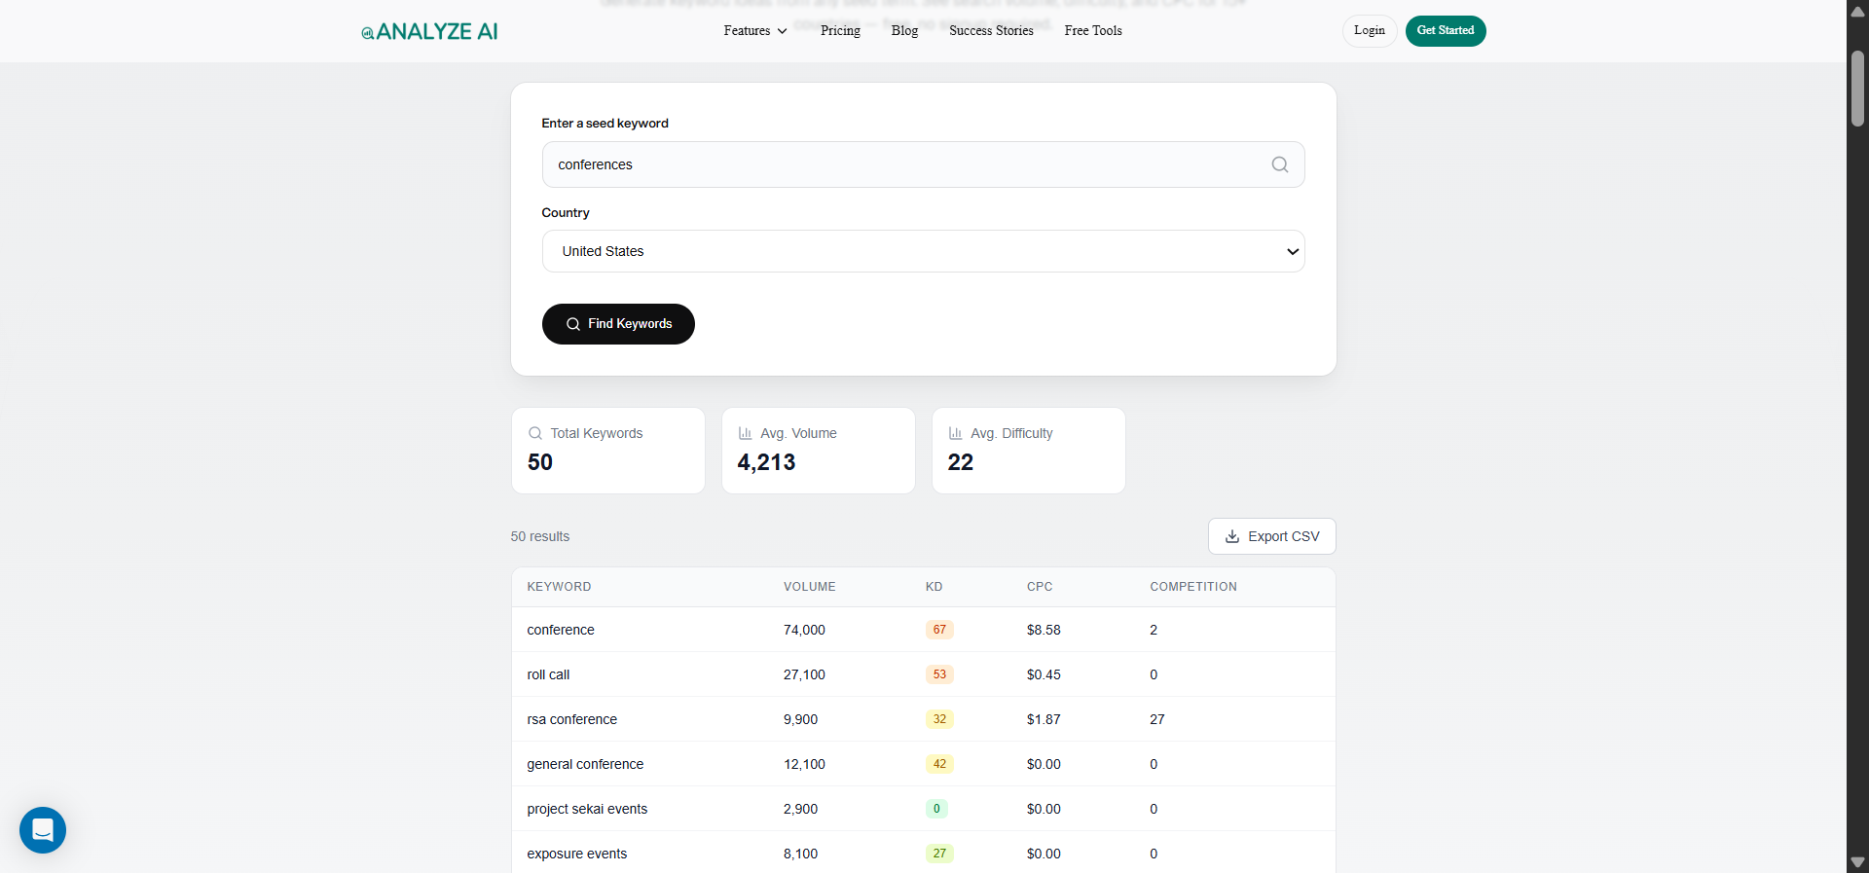Click the scrollbar down arrow
The image size is (1869, 873).
click(x=1857, y=861)
